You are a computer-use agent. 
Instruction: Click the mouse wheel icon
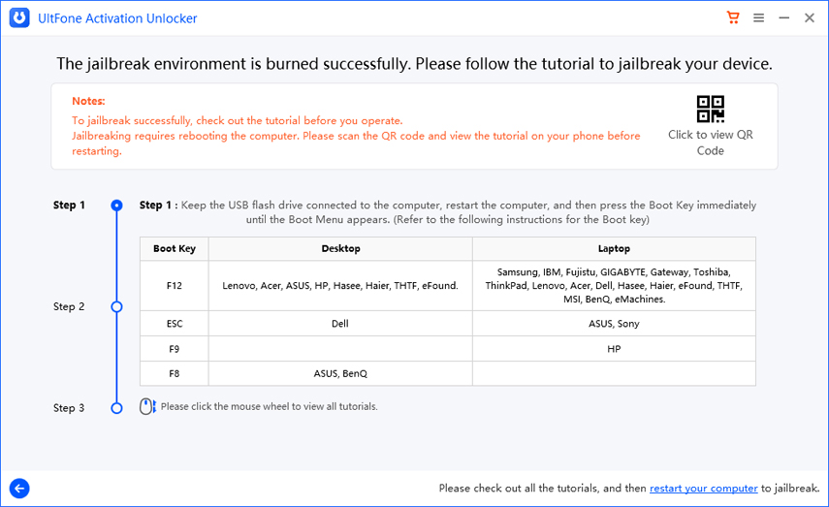pos(146,407)
